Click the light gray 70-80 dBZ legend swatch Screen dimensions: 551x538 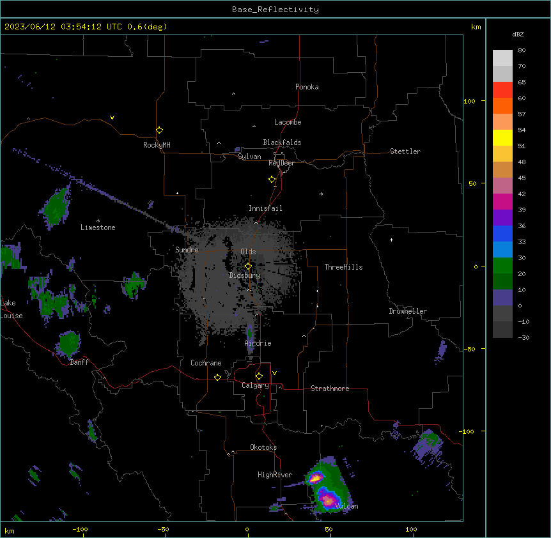(502, 58)
